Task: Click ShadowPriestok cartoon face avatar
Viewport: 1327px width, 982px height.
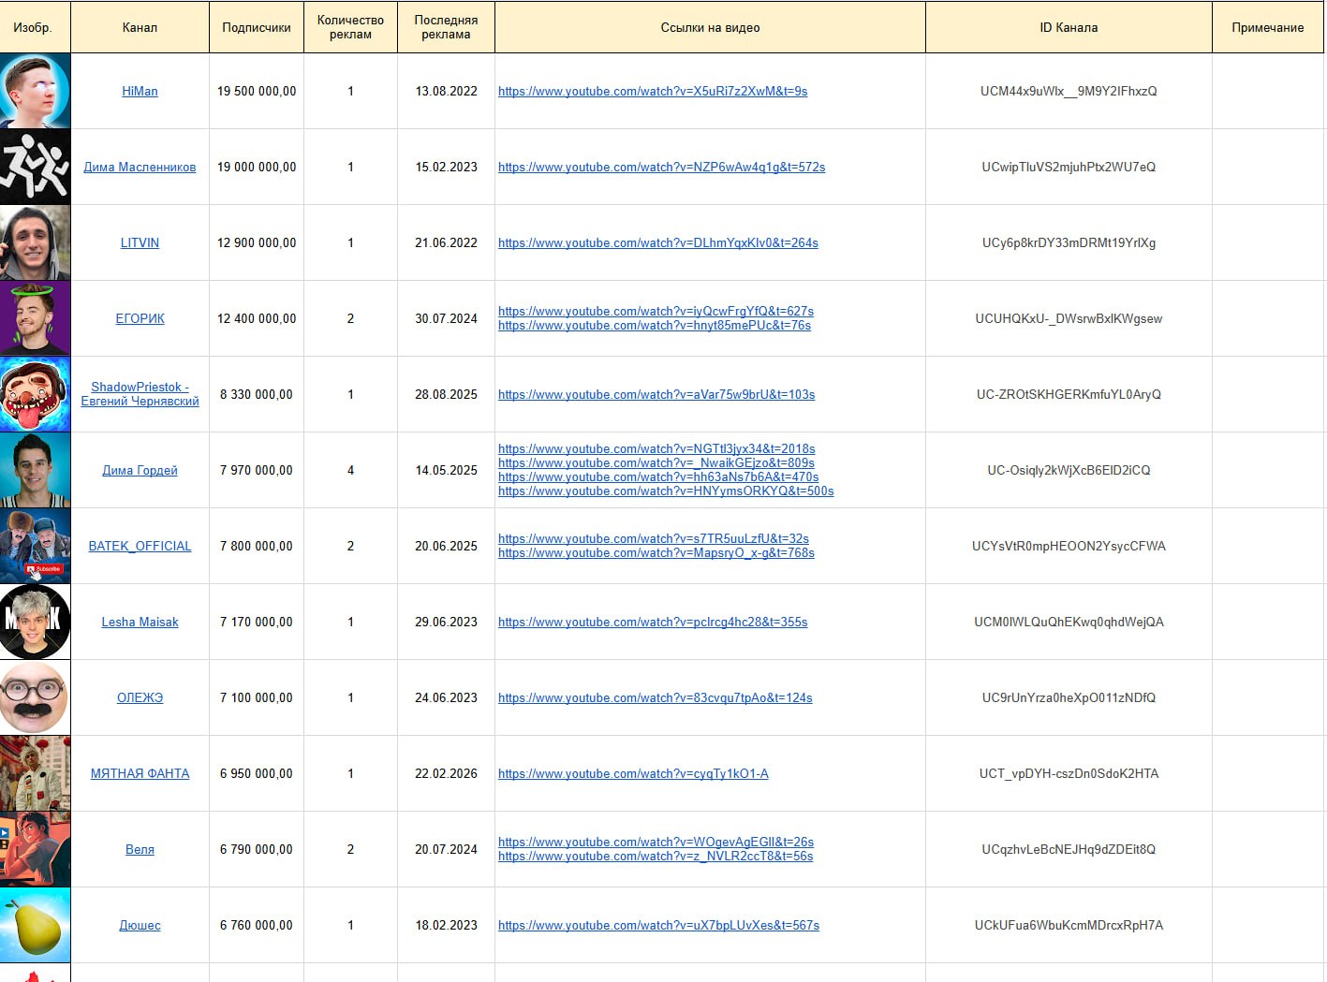Action: pyautogui.click(x=35, y=394)
